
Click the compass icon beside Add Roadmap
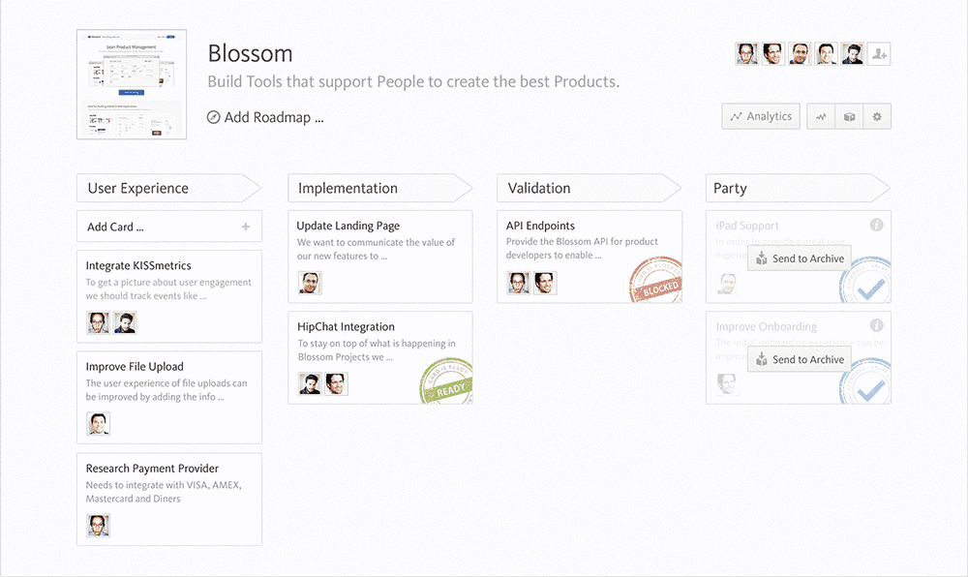tap(214, 117)
